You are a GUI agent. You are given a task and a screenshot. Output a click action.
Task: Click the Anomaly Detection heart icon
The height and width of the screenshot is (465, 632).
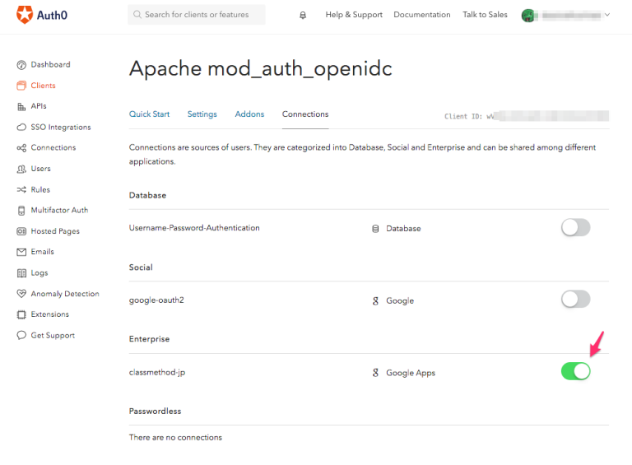click(x=21, y=293)
